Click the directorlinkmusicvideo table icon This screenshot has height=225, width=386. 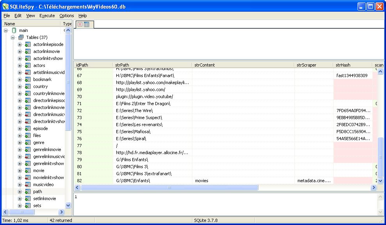coord(28,114)
